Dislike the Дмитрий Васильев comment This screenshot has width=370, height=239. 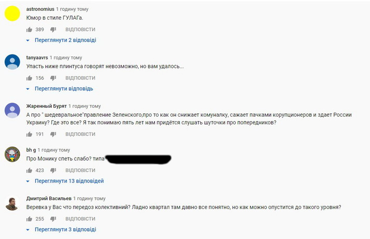53,219
